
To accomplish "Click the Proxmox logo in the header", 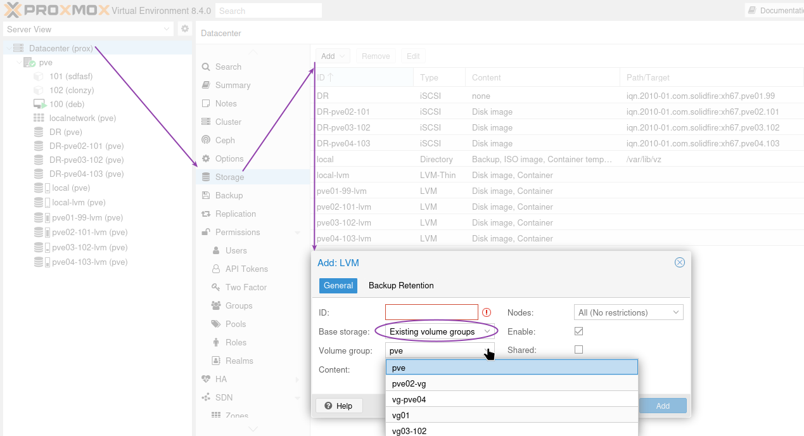I will (x=56, y=10).
